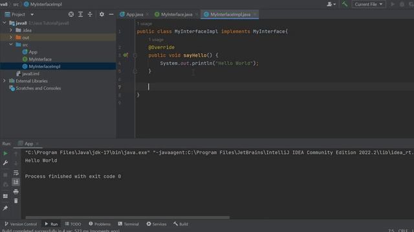The height and width of the screenshot is (232, 414).
Task: Hide the Project tool window
Action: click(111, 14)
